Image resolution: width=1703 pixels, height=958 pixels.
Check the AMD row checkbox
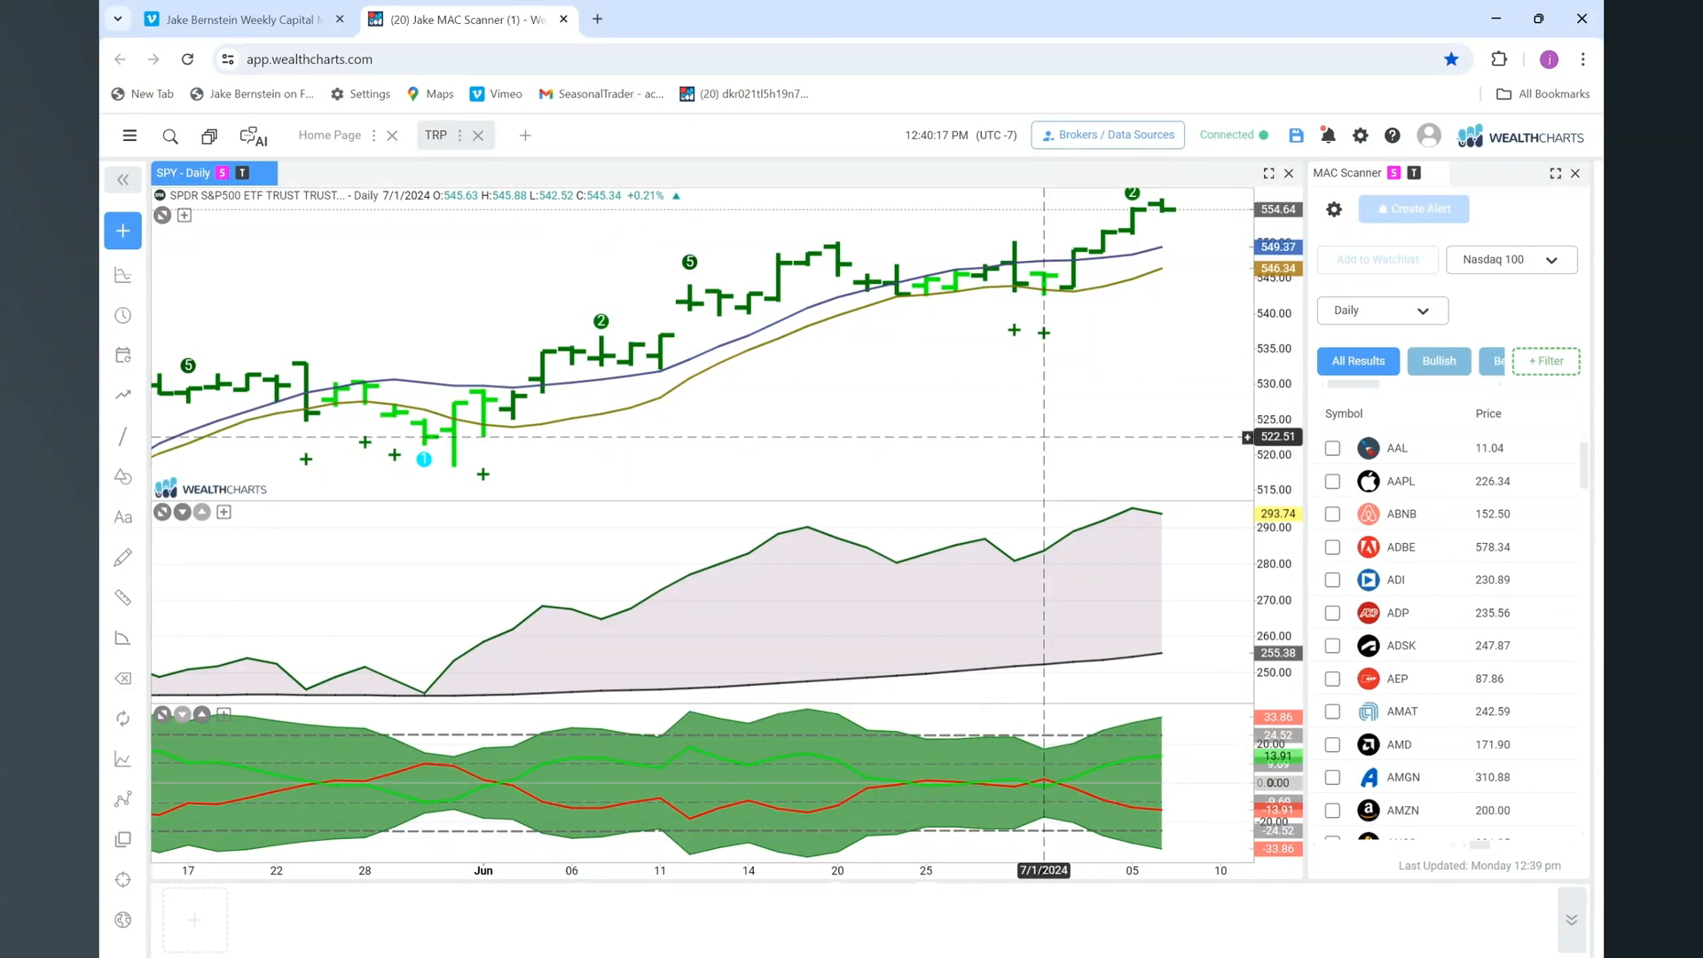(1332, 744)
